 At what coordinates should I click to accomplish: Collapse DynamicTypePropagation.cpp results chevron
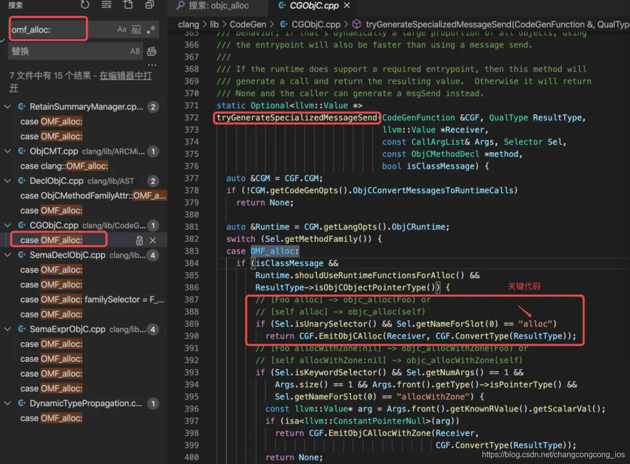[8, 404]
